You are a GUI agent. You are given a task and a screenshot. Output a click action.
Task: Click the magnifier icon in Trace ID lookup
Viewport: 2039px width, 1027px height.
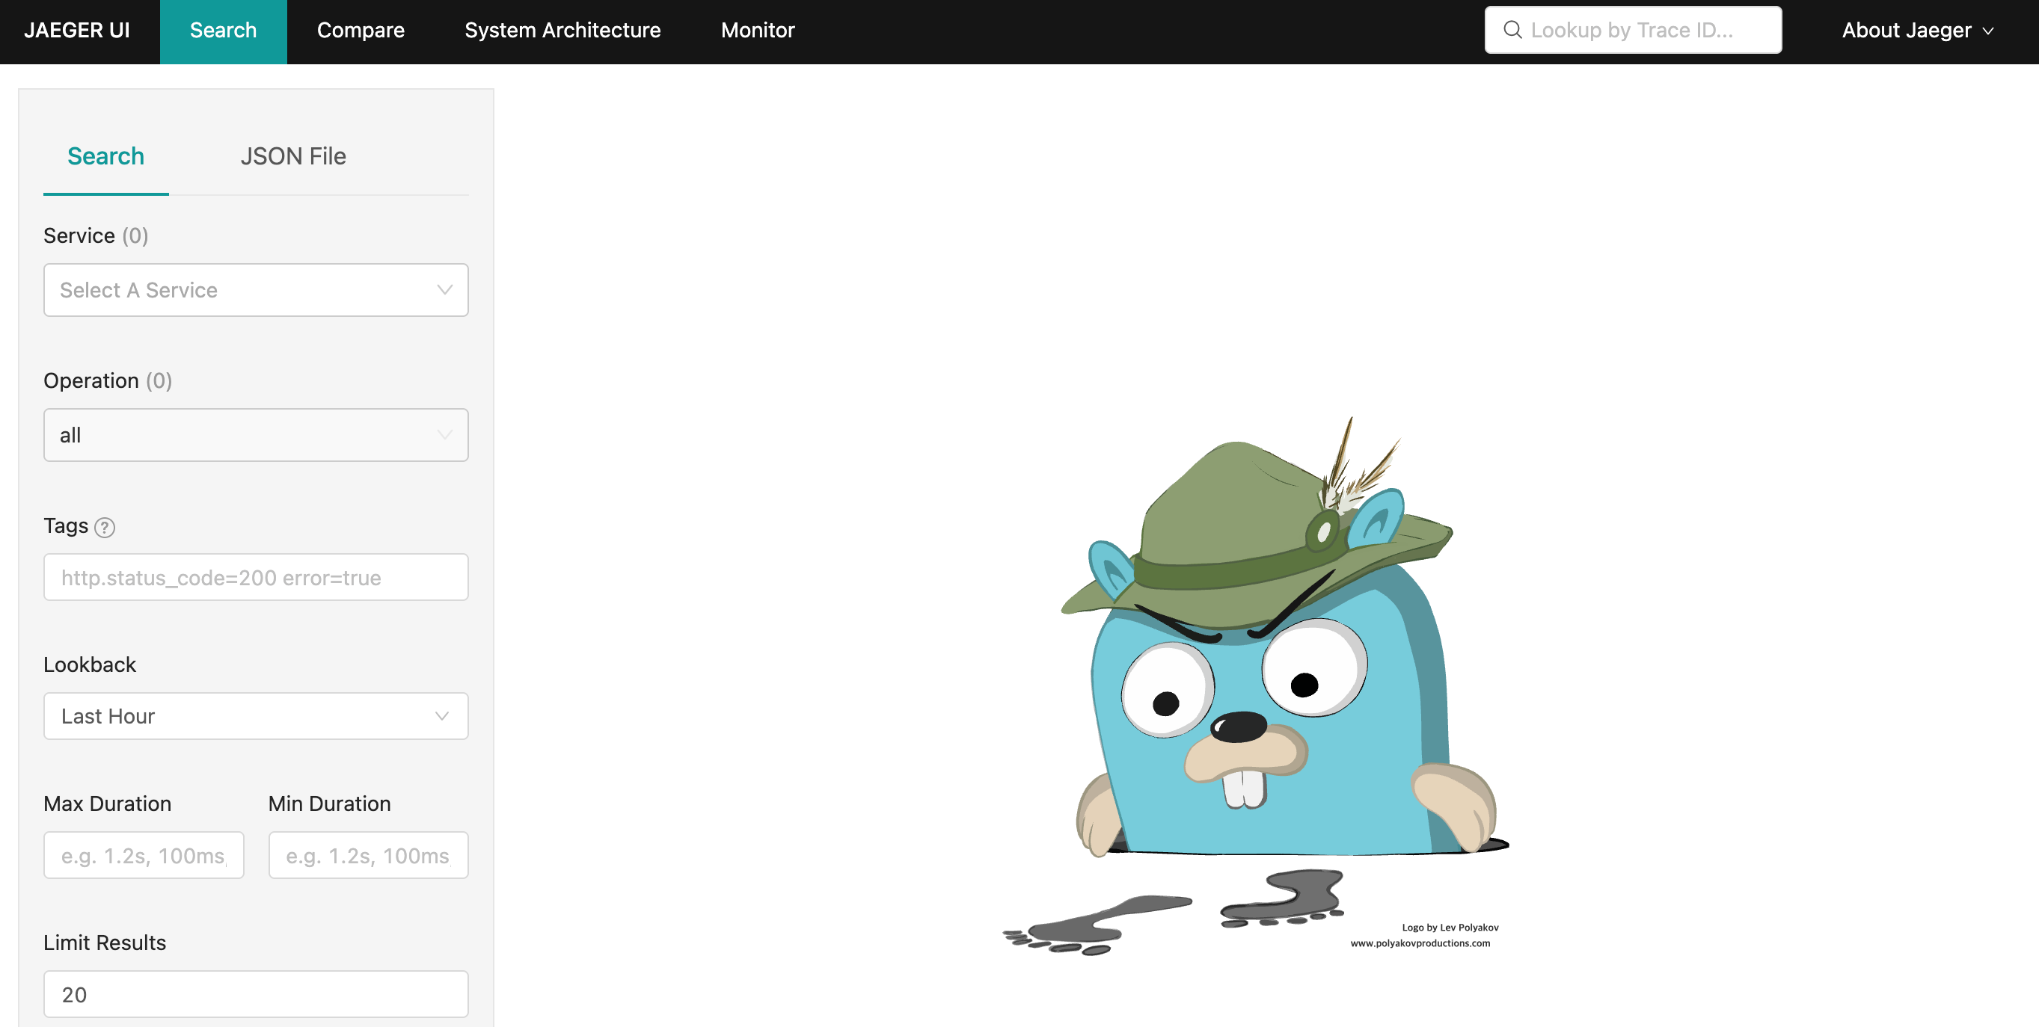click(1512, 30)
